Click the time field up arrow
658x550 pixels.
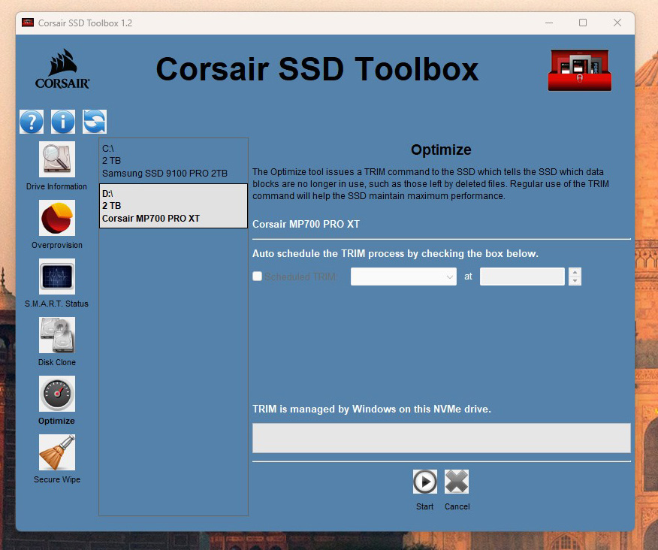(575, 273)
